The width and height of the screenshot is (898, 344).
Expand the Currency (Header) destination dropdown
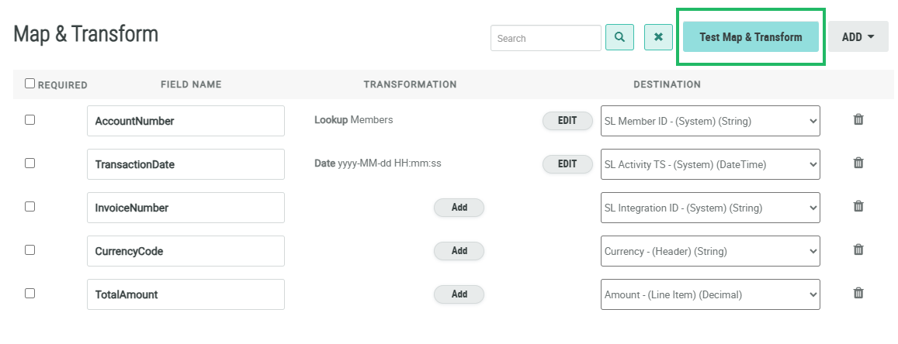pos(709,251)
